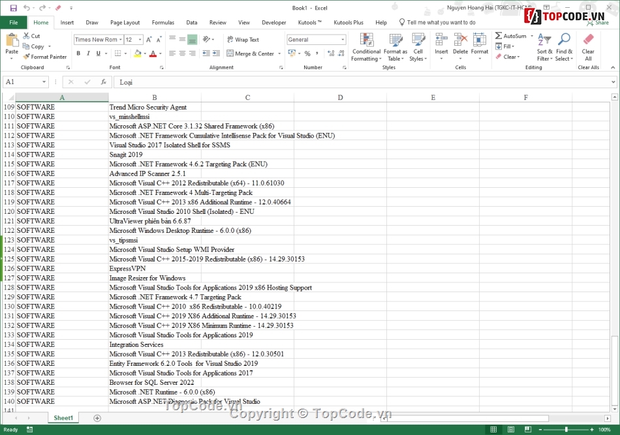Toggle italic formatting
Screen dimensions: 620x435
pyautogui.click(x=87, y=53)
